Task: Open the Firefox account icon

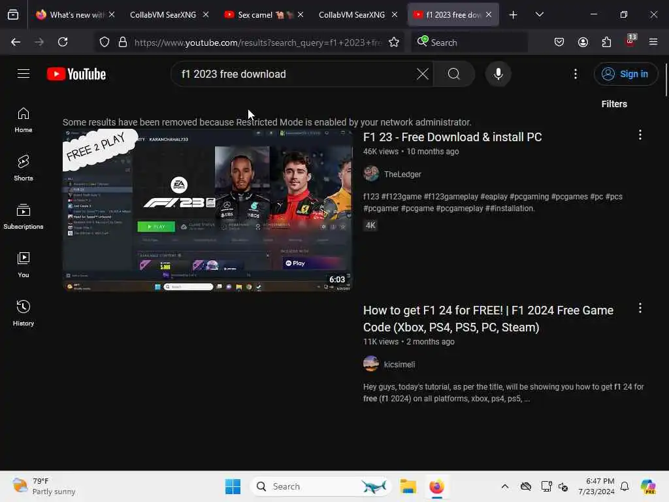Action: click(583, 42)
